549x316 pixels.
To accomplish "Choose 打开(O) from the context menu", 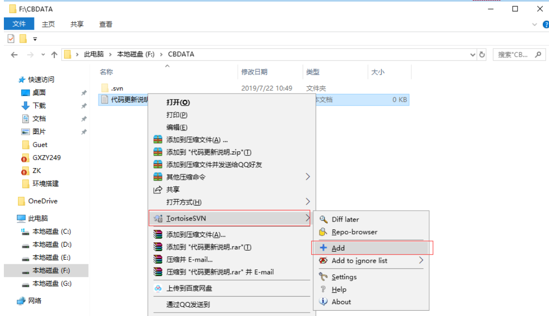I will point(232,102).
